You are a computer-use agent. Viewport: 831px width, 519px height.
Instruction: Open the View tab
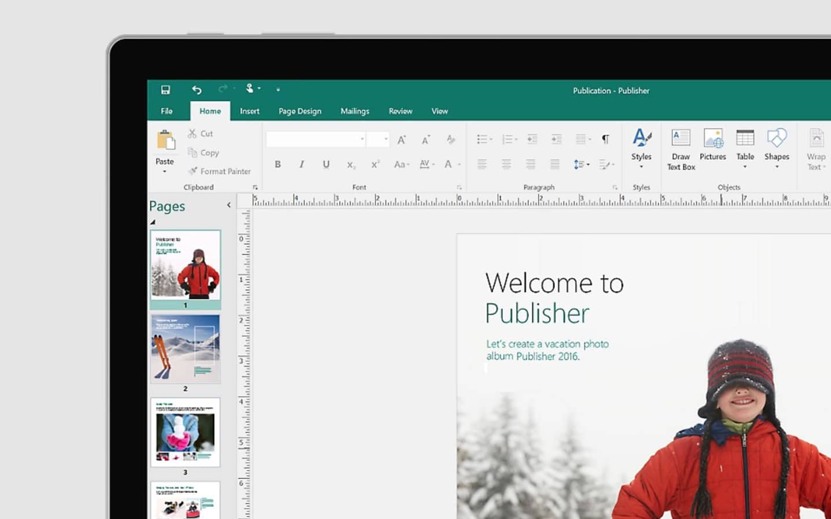[440, 111]
